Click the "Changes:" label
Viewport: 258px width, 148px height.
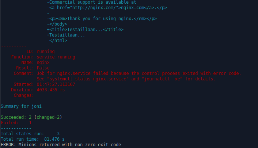24,95
